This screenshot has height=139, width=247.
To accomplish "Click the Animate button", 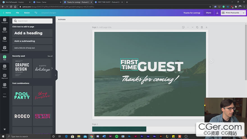I will (62, 19).
